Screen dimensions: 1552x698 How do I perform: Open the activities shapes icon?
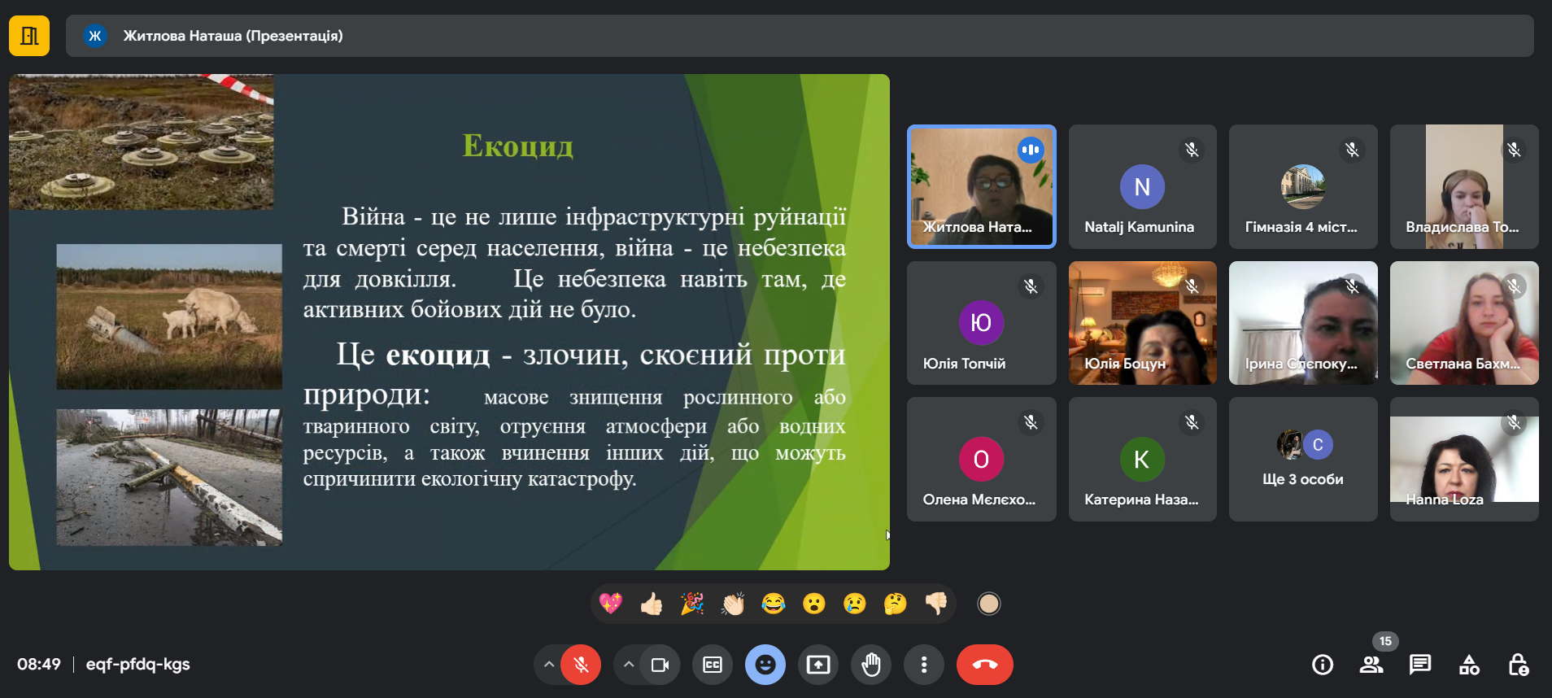(x=1469, y=665)
